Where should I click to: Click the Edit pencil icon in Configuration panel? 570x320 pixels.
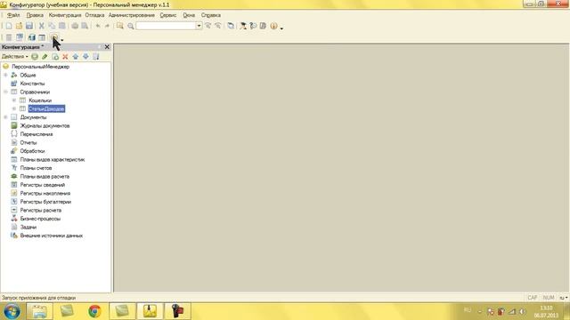[45, 57]
